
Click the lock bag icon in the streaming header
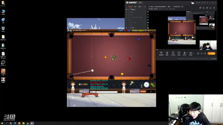(x=203, y=8)
